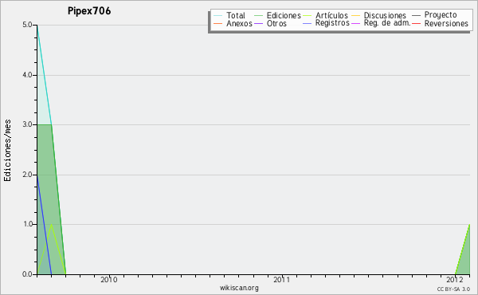Click the 2011 x-axis label
This screenshot has width=478, height=295.
point(282,280)
